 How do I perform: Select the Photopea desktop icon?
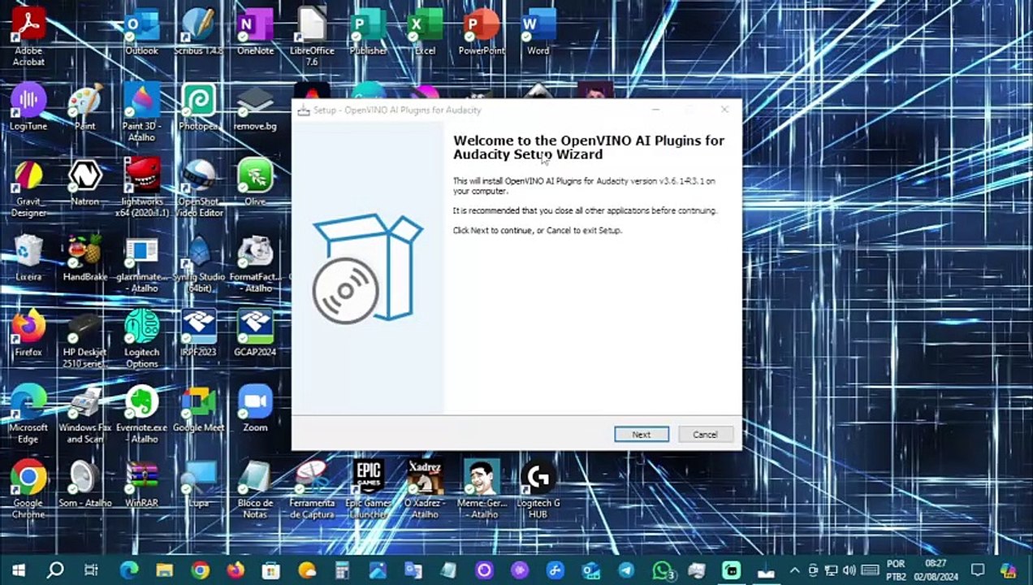198,106
